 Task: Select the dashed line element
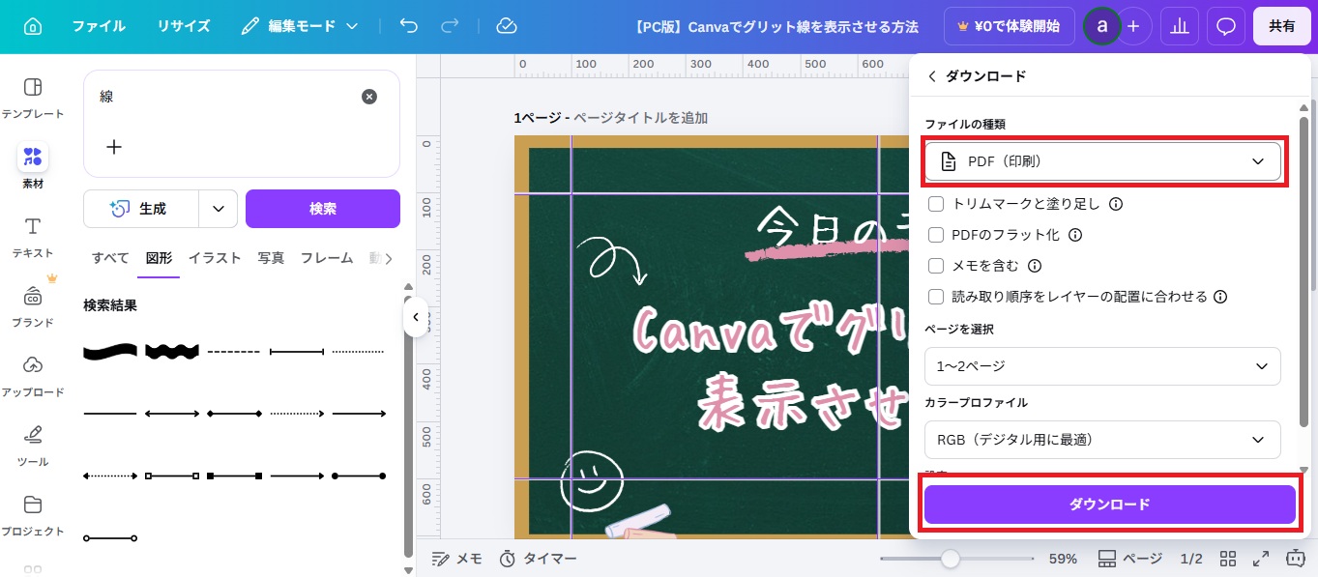pyautogui.click(x=234, y=352)
